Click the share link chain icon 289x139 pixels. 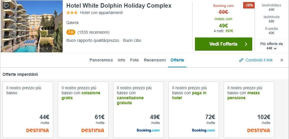click(241, 60)
